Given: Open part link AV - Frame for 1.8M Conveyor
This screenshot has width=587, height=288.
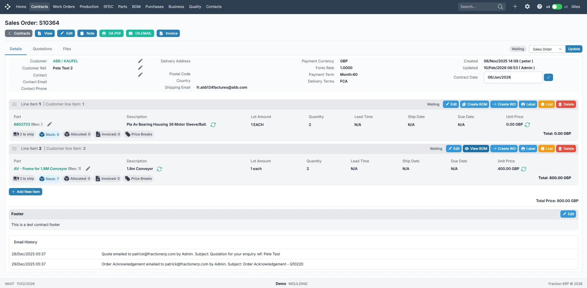Looking at the screenshot, I should click(40, 169).
